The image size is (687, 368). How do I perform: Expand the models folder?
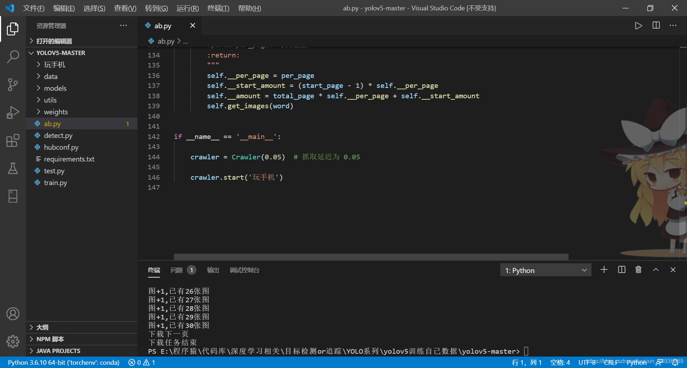pyautogui.click(x=82, y=88)
